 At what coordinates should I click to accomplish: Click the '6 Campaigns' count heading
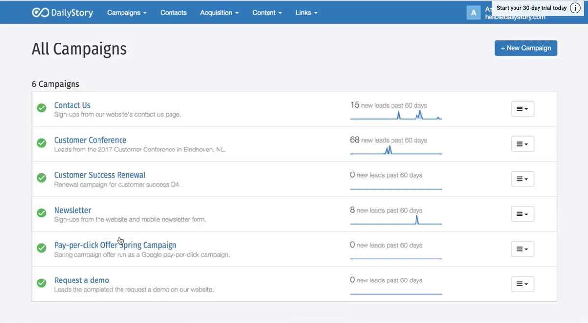[x=55, y=84]
